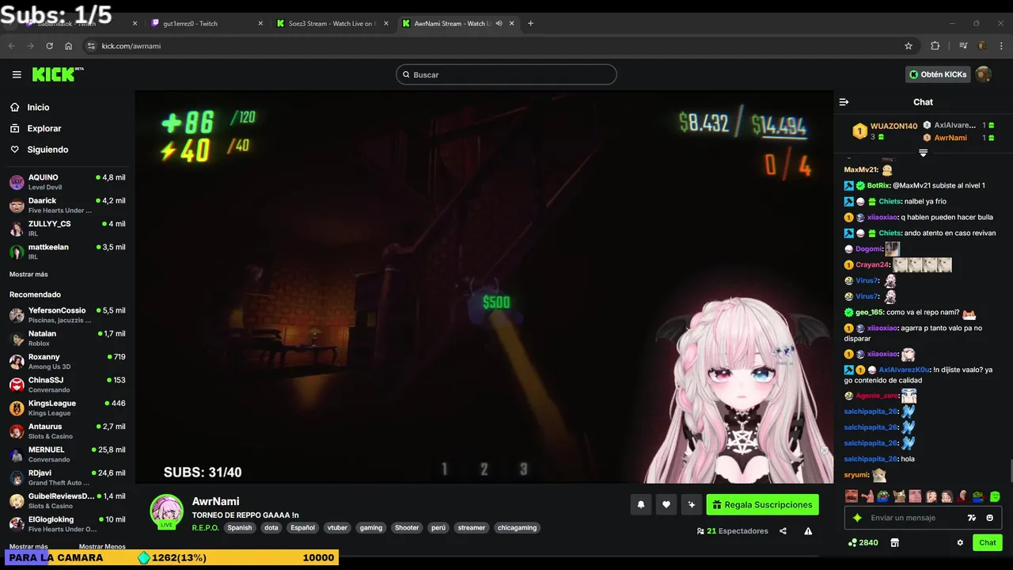This screenshot has width=1013, height=570.
Task: Click the kick.com/awrnami address bar
Action: click(499, 46)
